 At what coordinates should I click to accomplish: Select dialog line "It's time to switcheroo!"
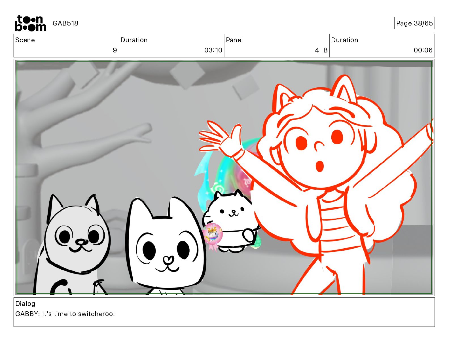click(79, 314)
